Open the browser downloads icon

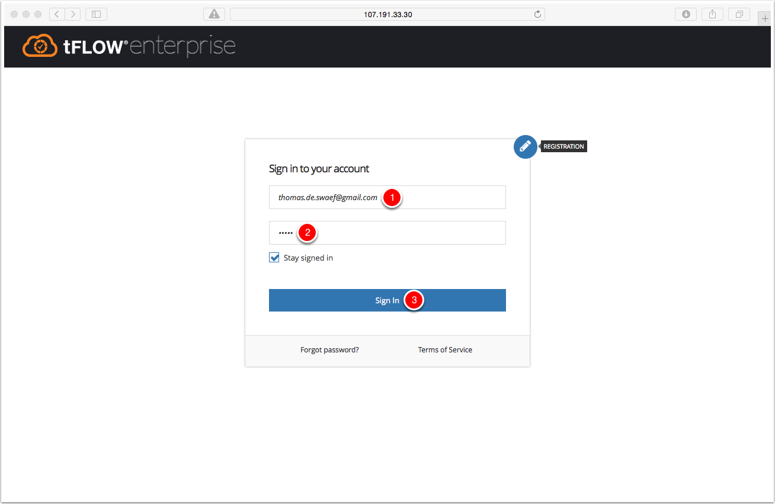pos(686,14)
